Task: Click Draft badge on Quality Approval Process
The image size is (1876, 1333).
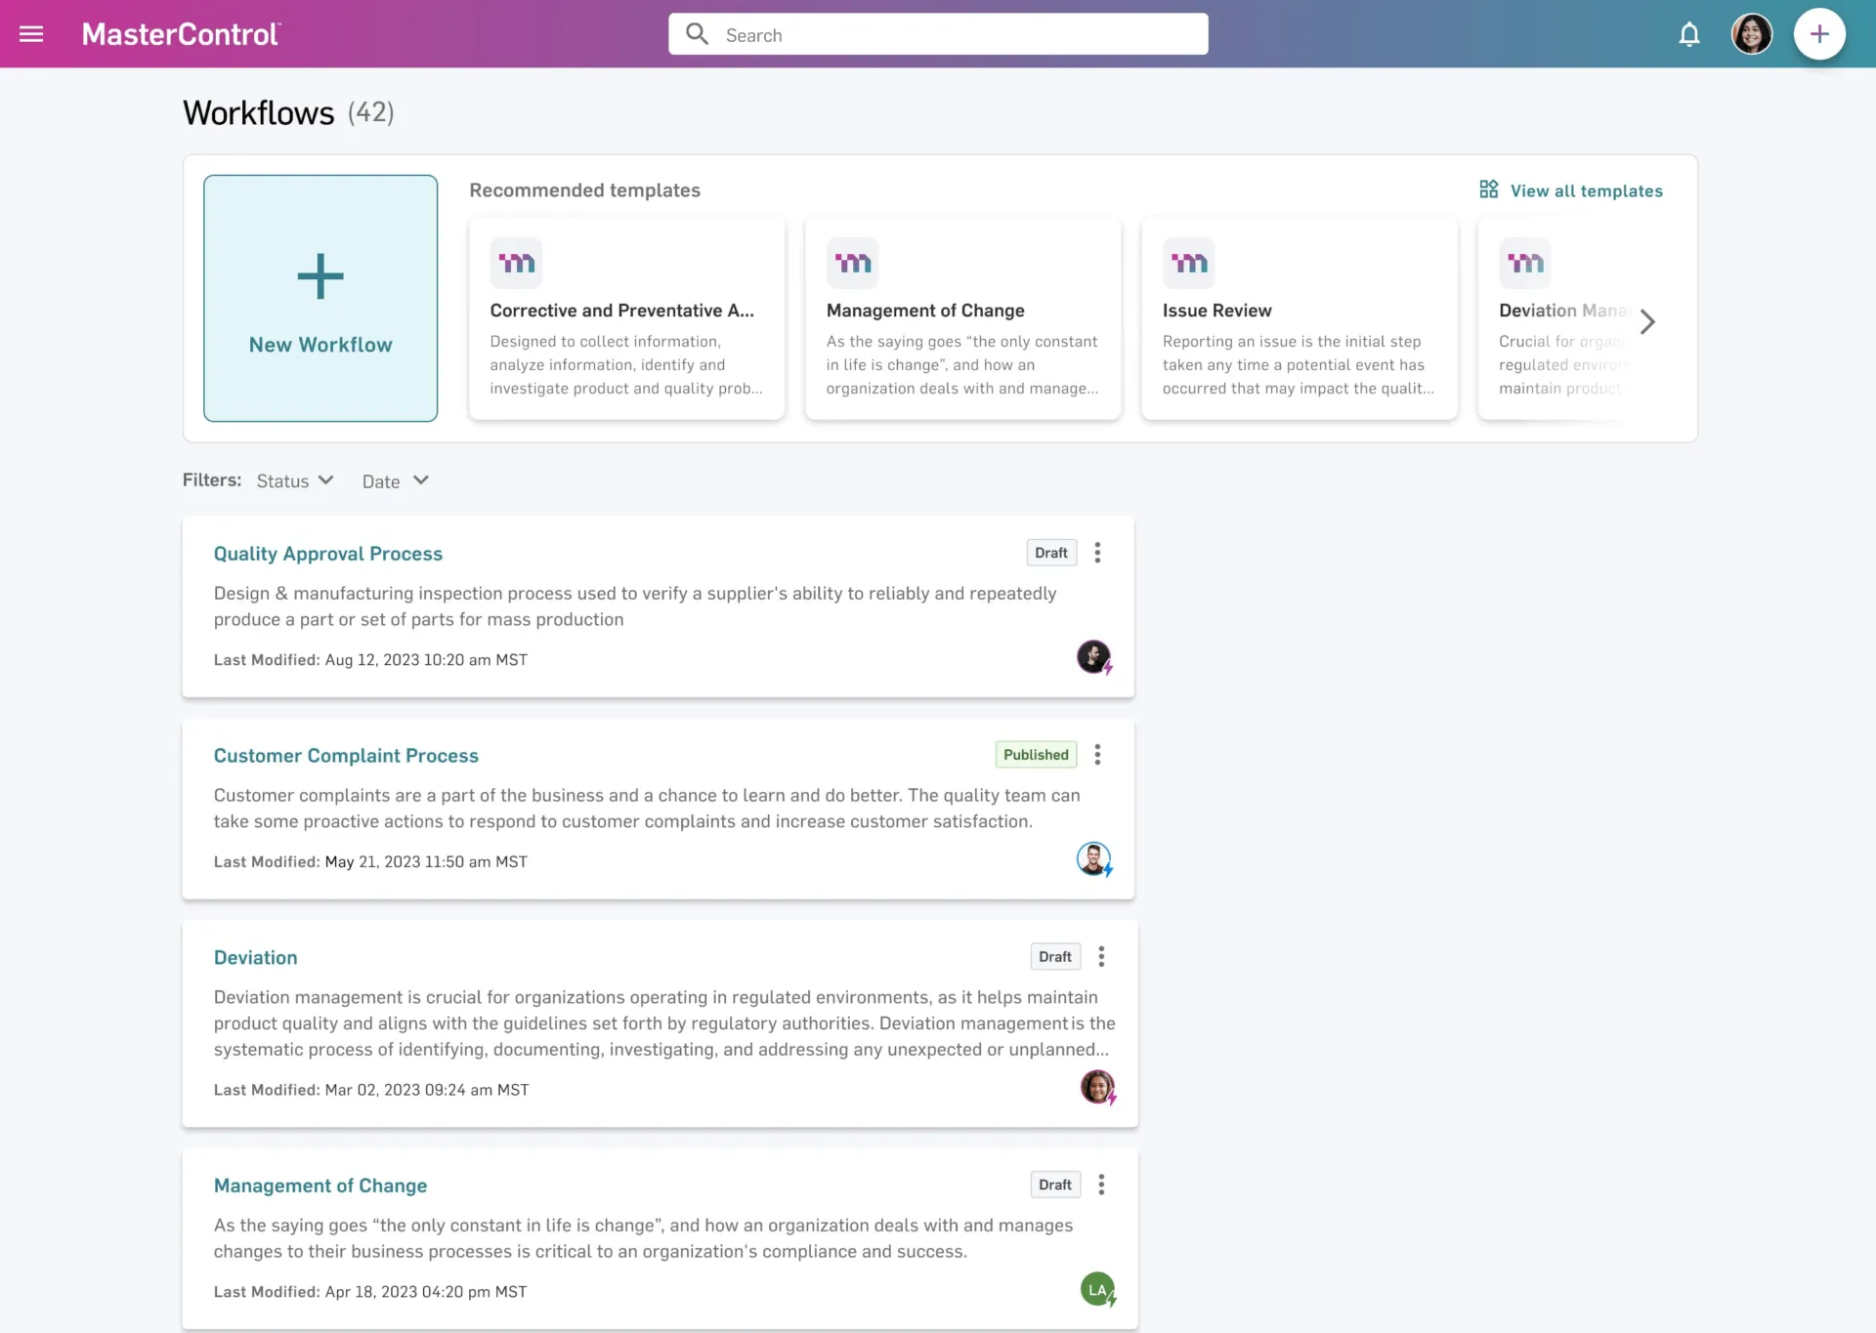Action: pyautogui.click(x=1051, y=553)
